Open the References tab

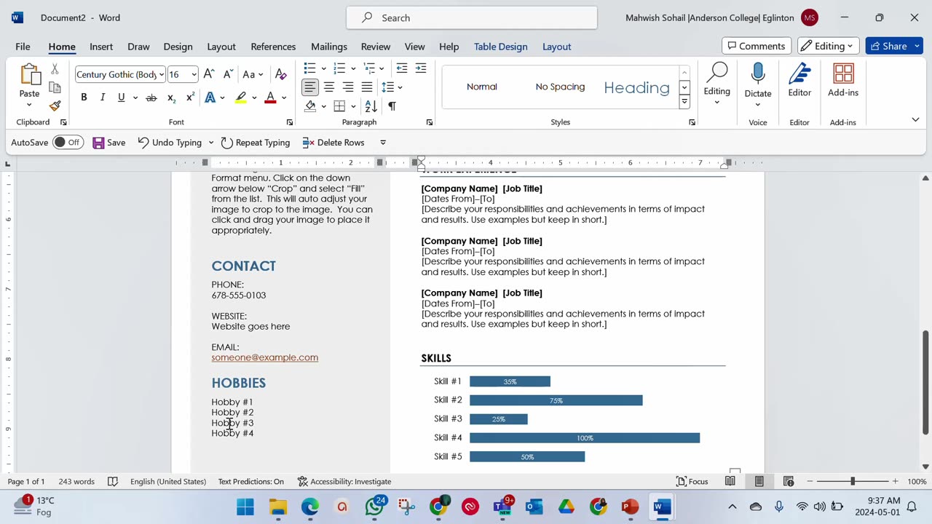point(273,47)
